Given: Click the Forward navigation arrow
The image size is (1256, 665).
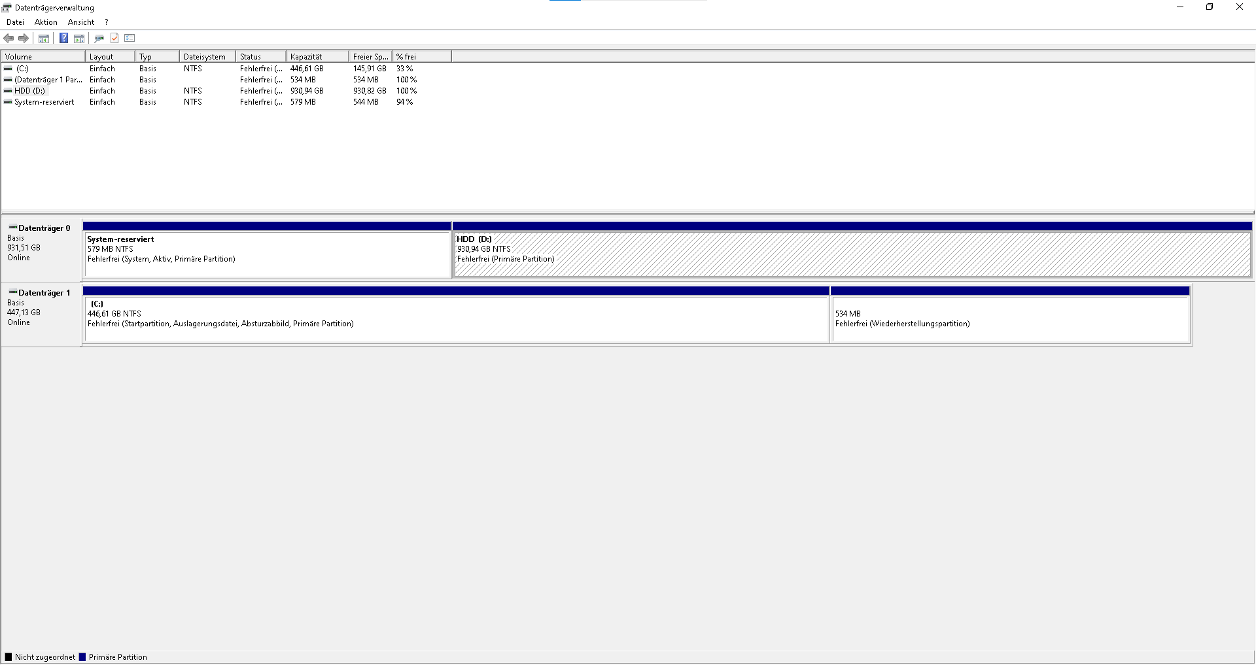Looking at the screenshot, I should pos(24,38).
